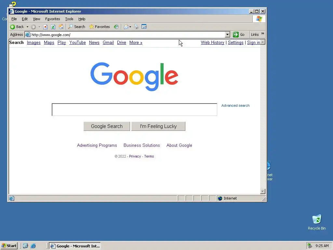Click the 9:25 AM clock in tray
This screenshot has height=250, width=333.
(322, 246)
